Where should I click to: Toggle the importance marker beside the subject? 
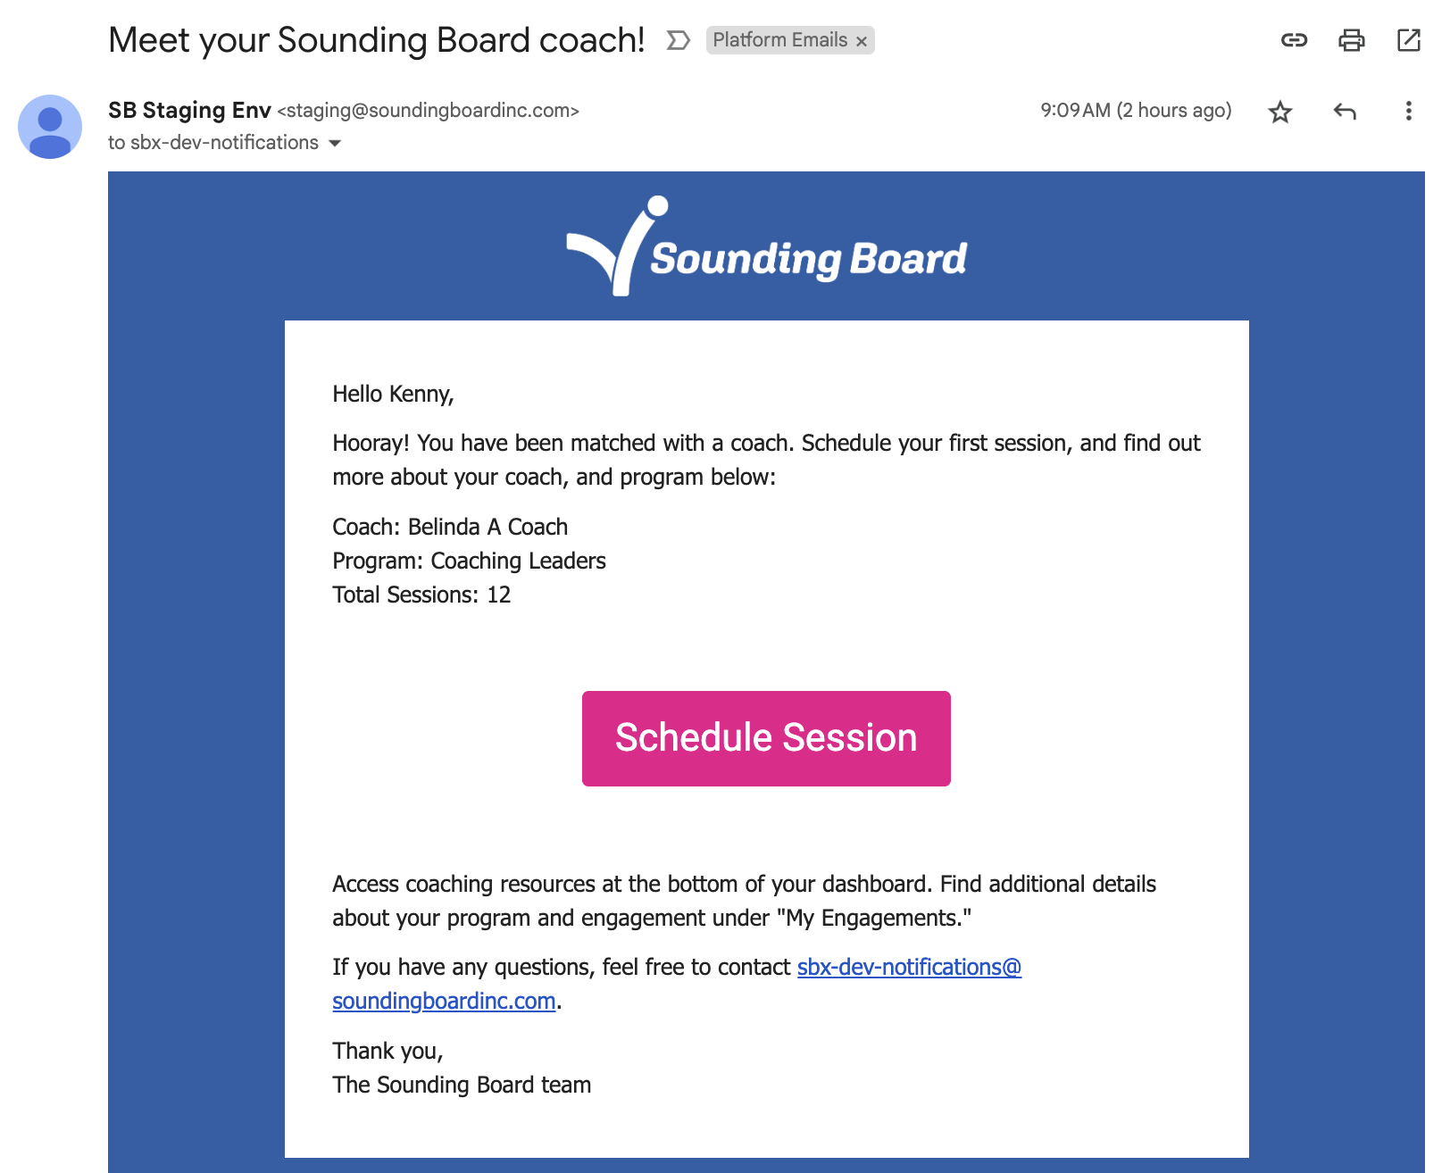(678, 40)
